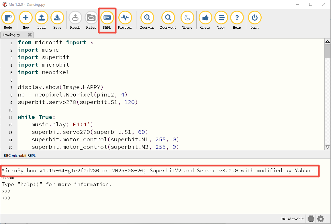Click the editor scrollbar up arrow
This screenshot has width=331, height=224.
tap(327, 41)
